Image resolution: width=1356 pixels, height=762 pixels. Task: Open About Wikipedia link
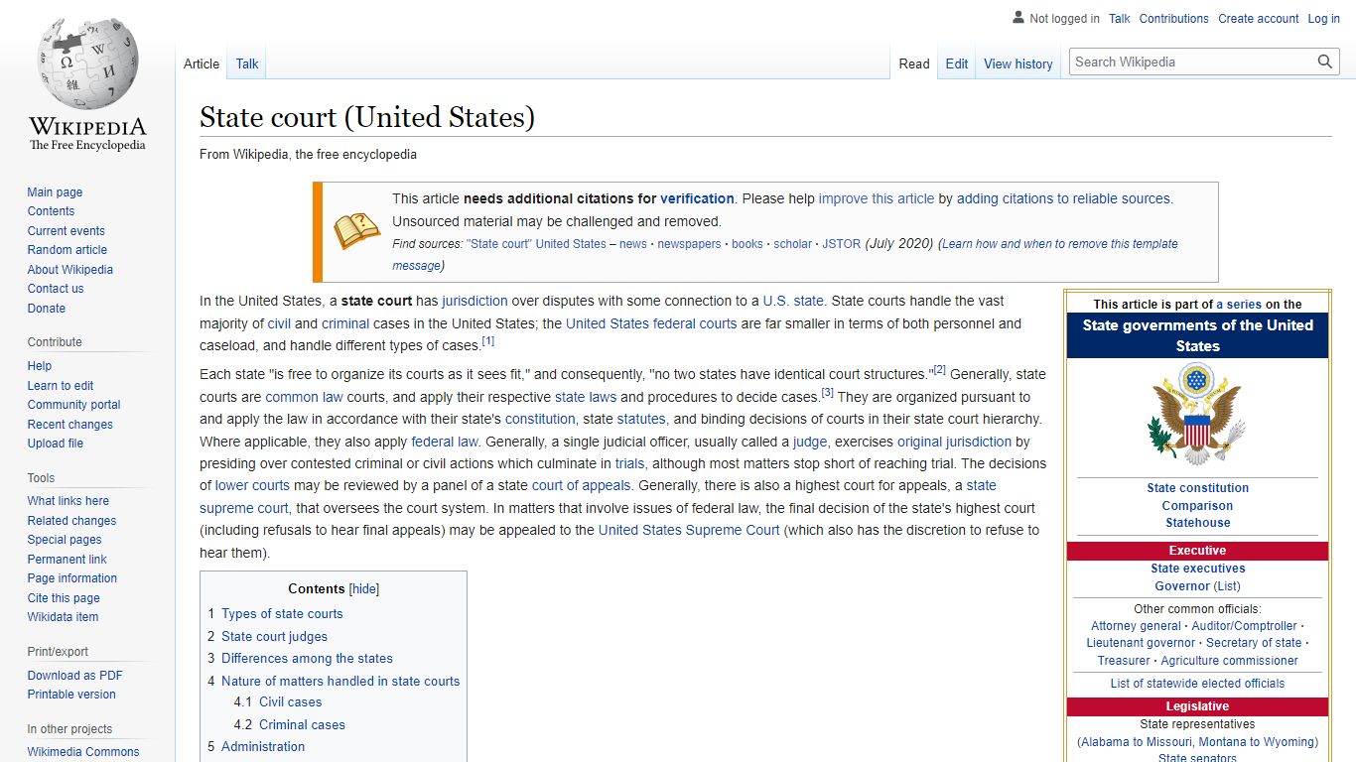coord(70,270)
